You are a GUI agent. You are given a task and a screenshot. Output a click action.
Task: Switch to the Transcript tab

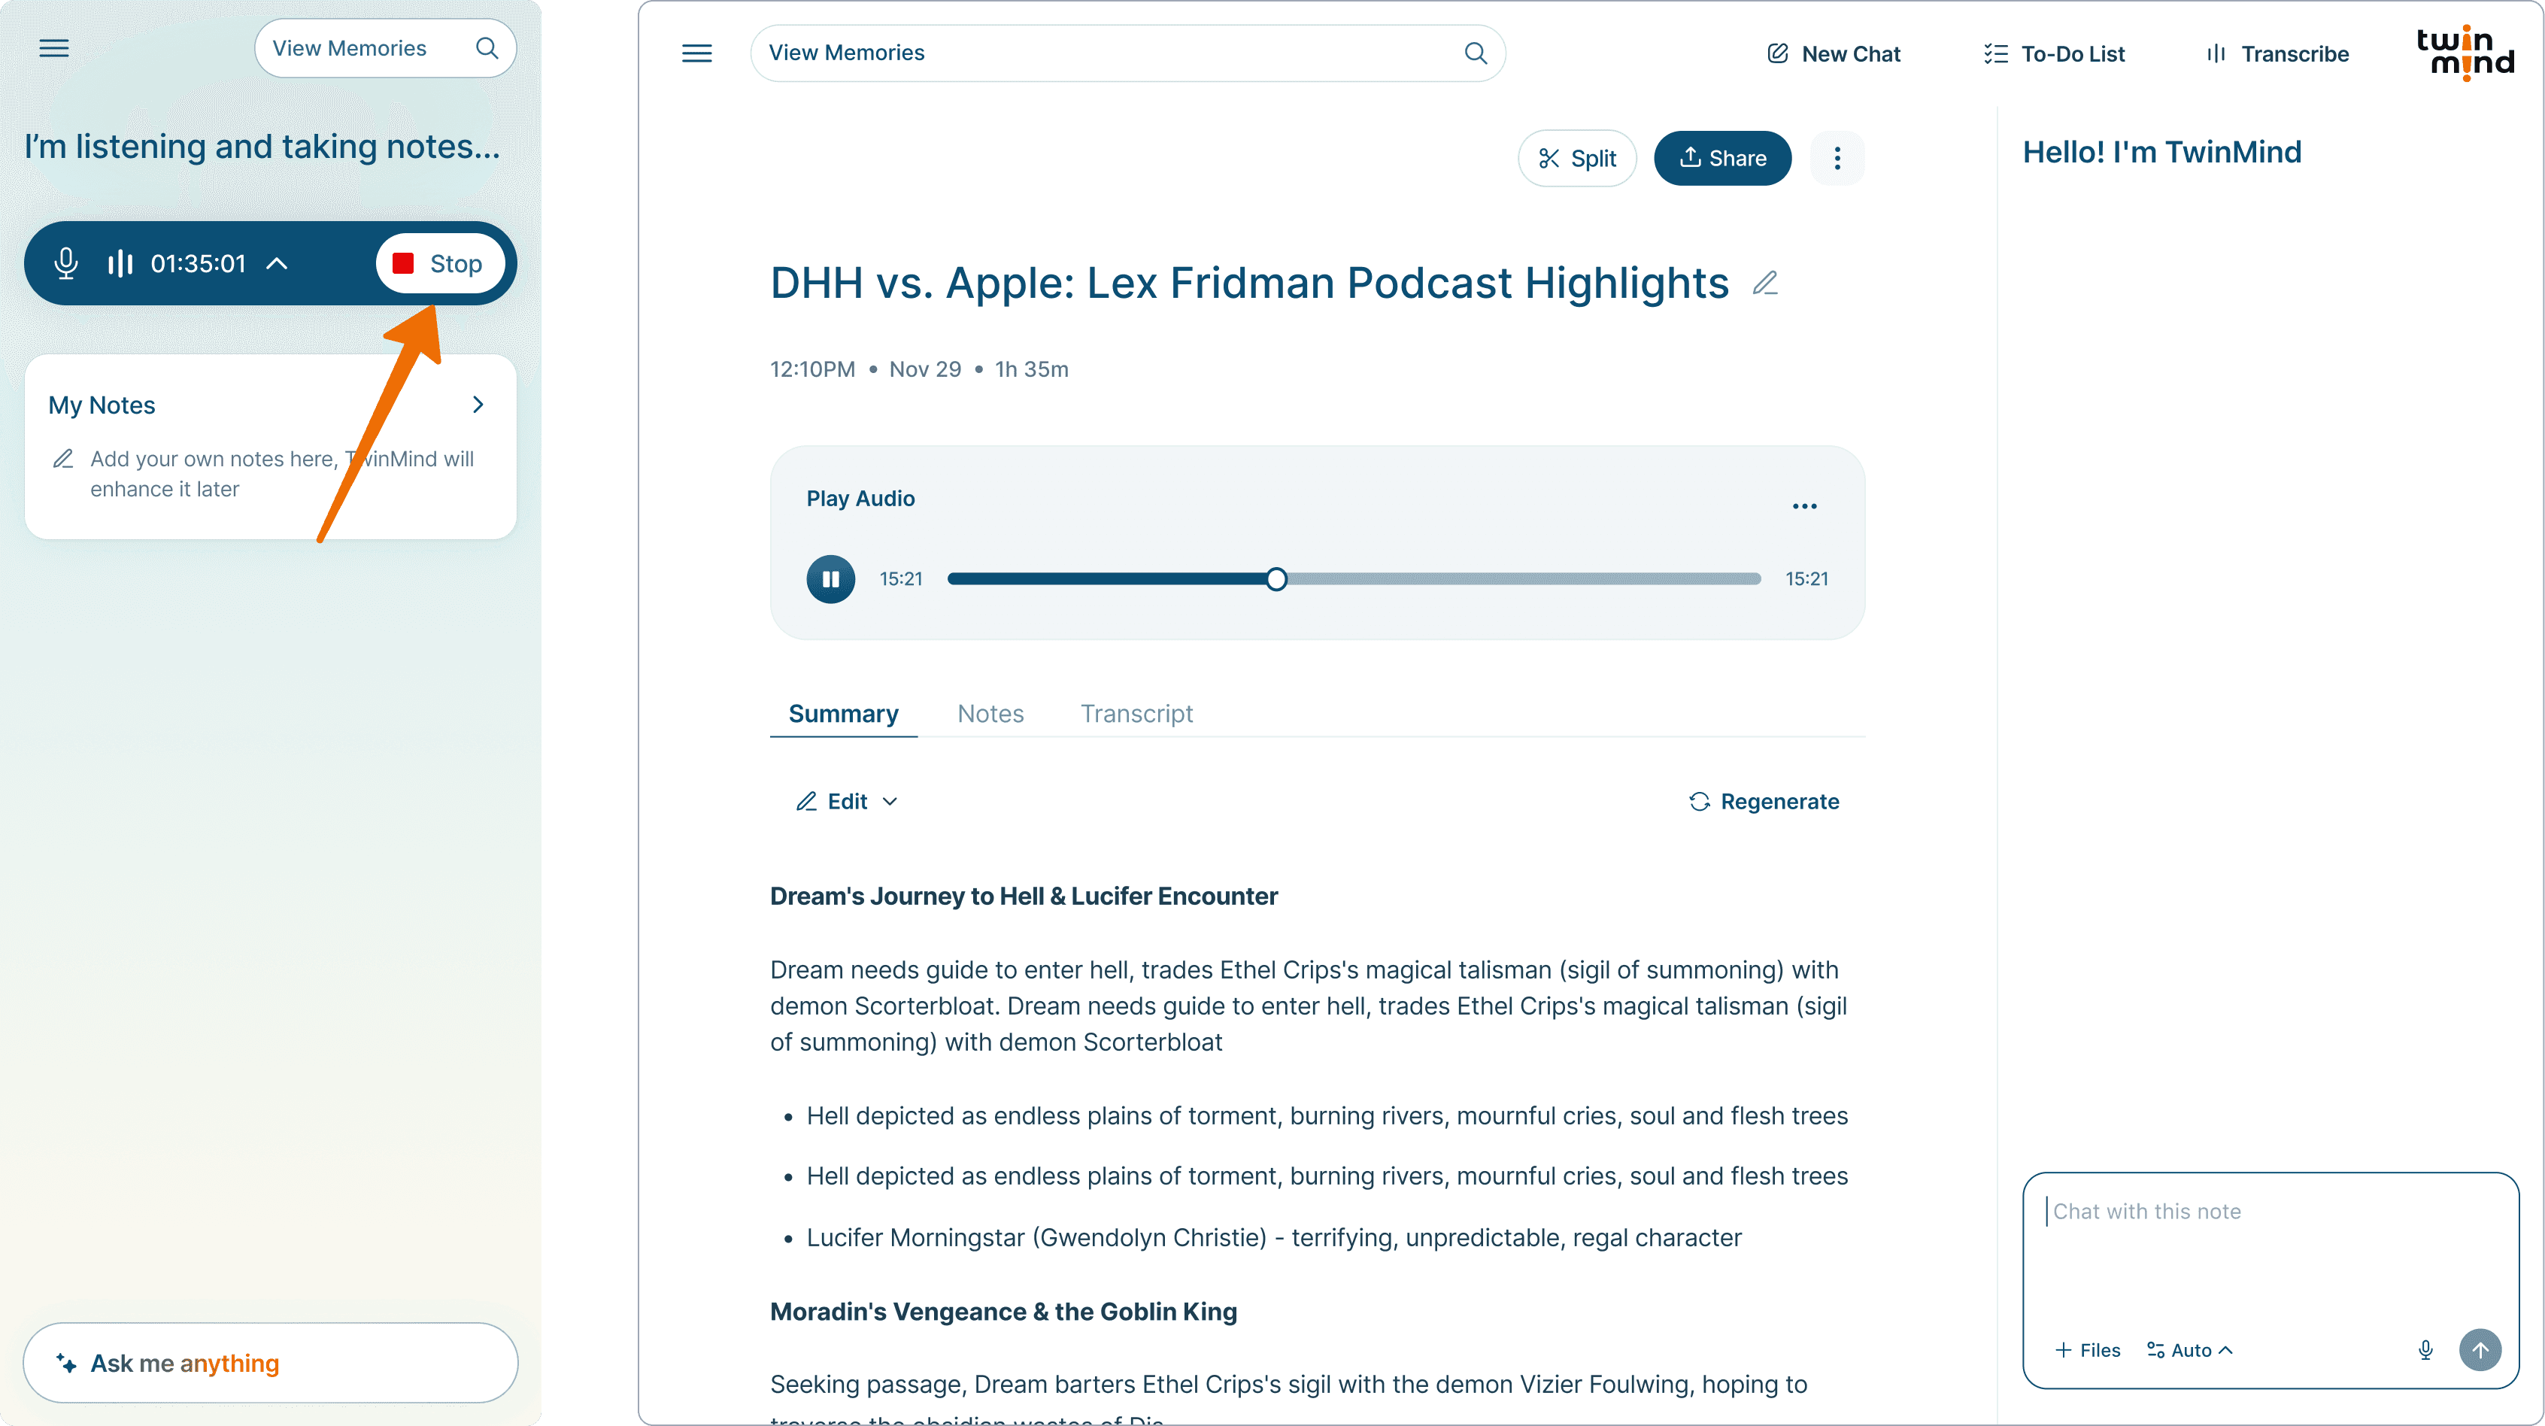(1137, 714)
